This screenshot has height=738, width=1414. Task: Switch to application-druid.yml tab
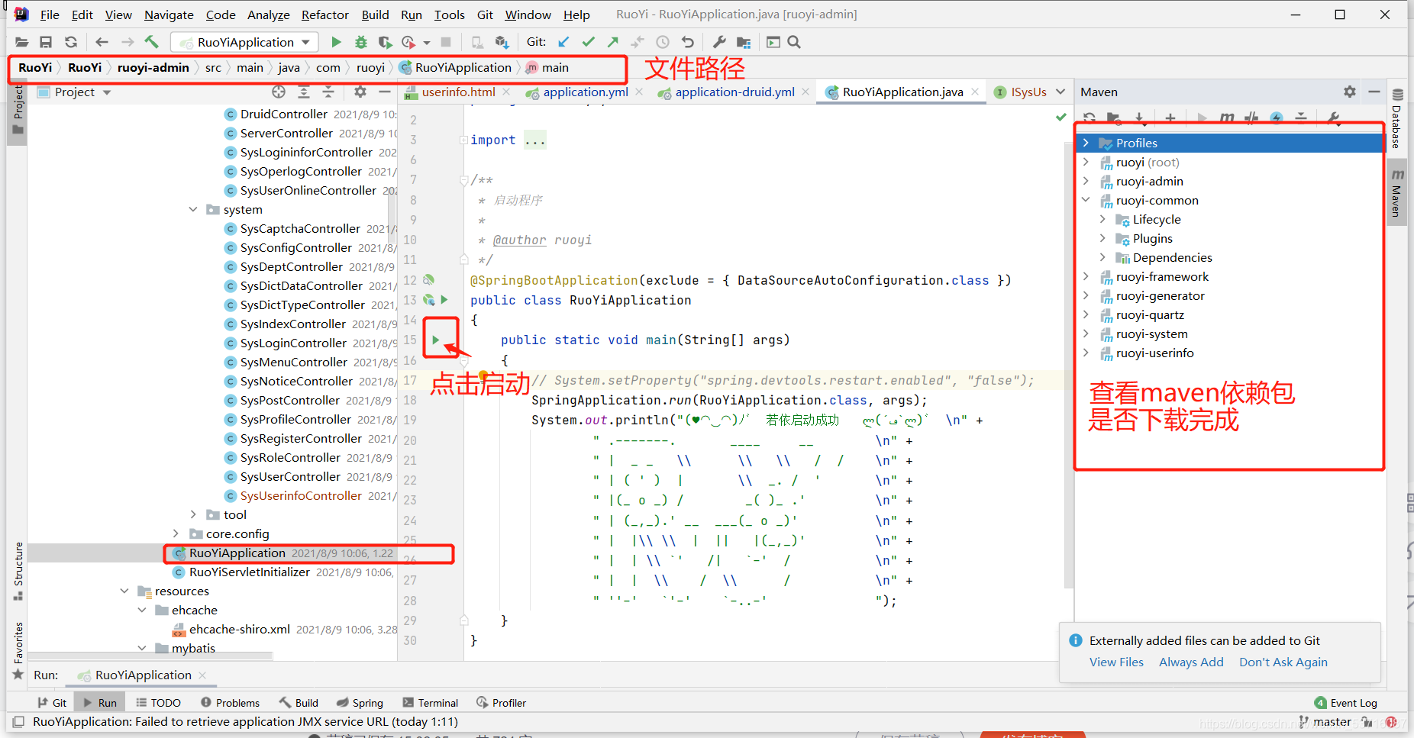click(x=734, y=92)
